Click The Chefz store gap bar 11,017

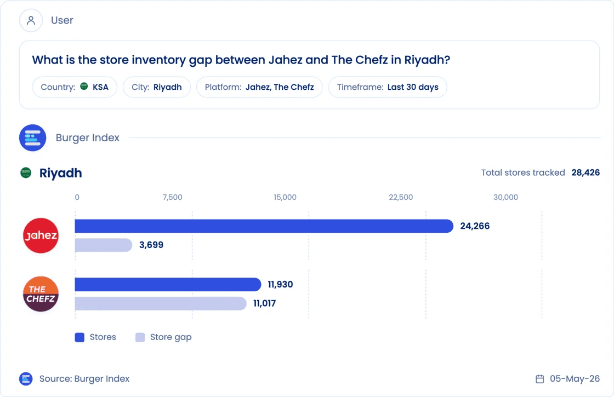pyautogui.click(x=161, y=303)
